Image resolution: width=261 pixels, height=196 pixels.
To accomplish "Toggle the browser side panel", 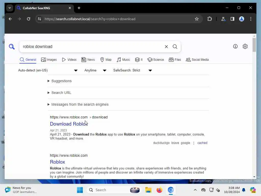I will [x=232, y=19].
